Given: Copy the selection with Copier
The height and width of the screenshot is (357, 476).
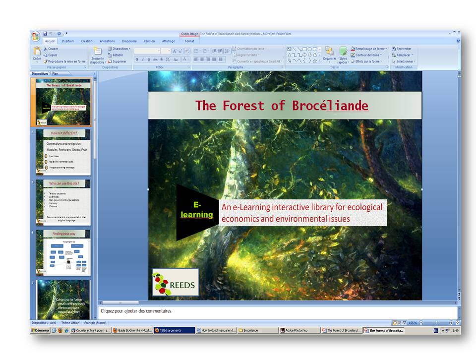Looking at the screenshot, I should tap(51, 55).
